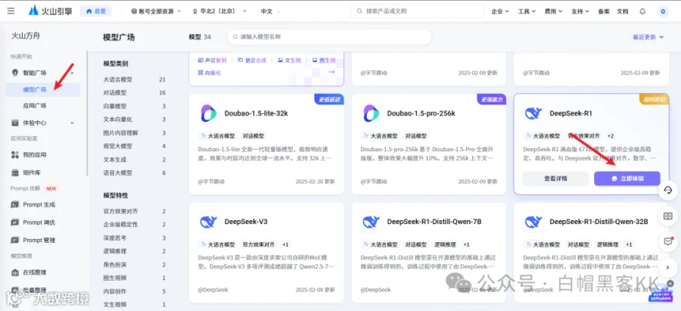Expand the floating side panel arrow
The image size is (681, 311).
(x=668, y=267)
